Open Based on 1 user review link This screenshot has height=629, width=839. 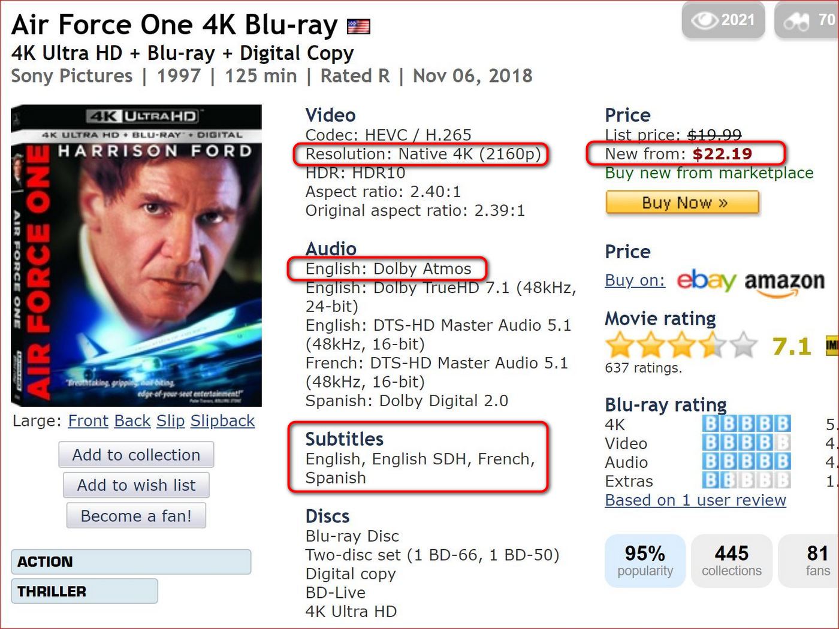695,500
